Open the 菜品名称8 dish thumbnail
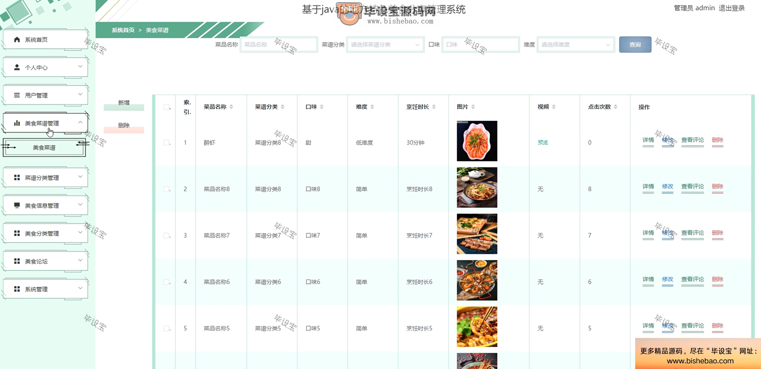The height and width of the screenshot is (369, 761). 477,187
